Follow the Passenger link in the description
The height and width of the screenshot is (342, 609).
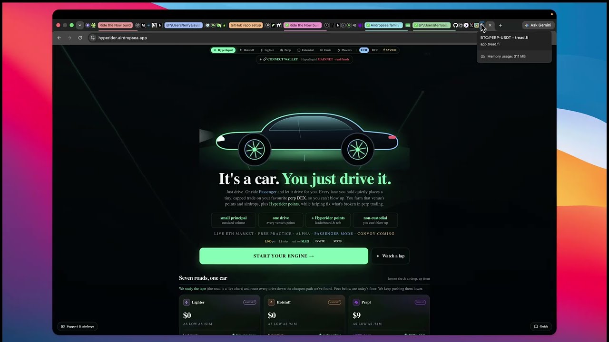pyautogui.click(x=267, y=192)
